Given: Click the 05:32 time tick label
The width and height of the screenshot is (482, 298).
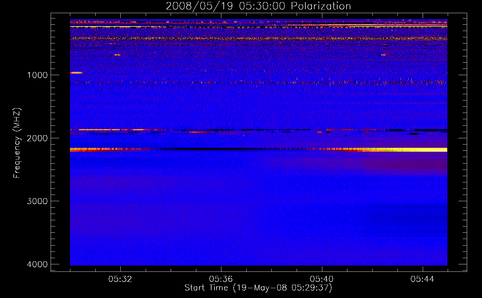Looking at the screenshot, I should click(x=120, y=279).
